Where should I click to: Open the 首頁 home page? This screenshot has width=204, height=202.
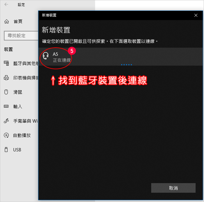tap(18, 22)
